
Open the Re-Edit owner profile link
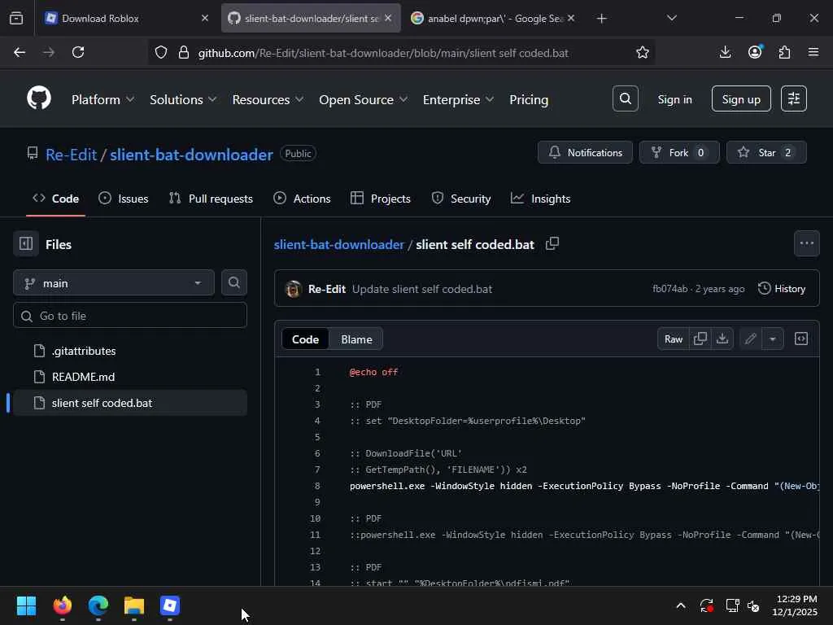(72, 155)
